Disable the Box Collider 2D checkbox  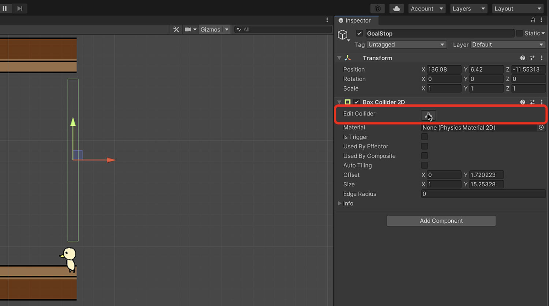click(x=356, y=102)
